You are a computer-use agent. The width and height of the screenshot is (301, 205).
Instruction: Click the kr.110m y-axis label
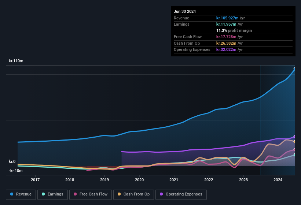point(16,61)
